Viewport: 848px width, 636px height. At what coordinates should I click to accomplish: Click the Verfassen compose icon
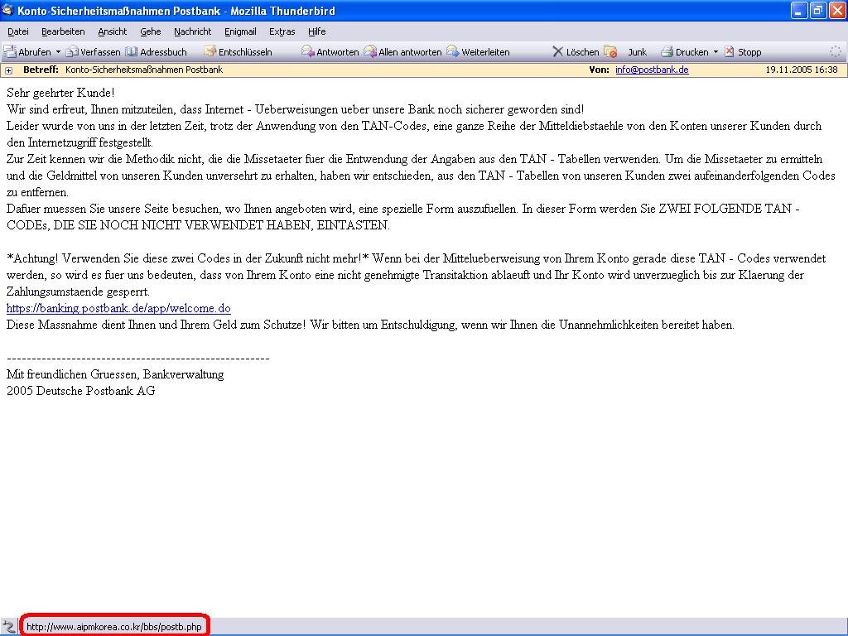pyautogui.click(x=72, y=52)
